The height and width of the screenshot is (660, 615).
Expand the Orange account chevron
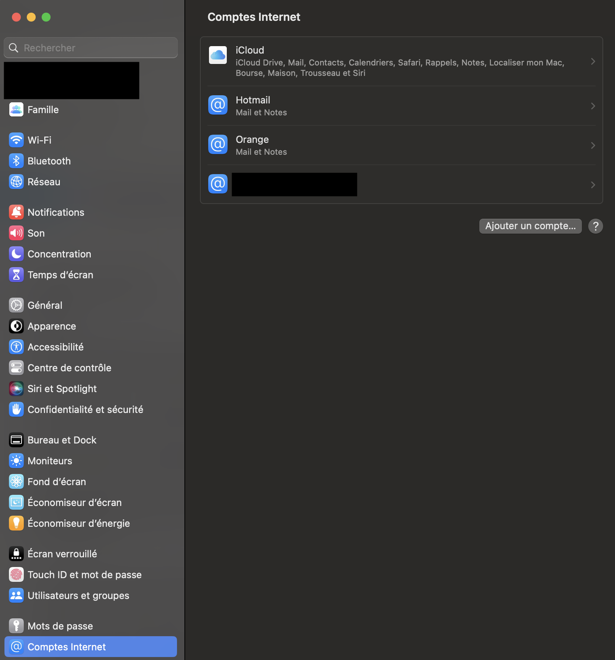(593, 145)
